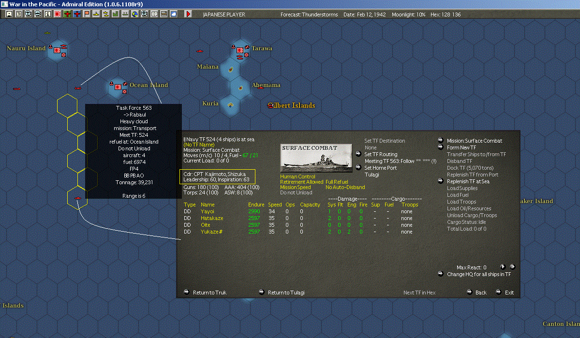
Task: Open the reports document icon in toolbar
Action: [19, 14]
